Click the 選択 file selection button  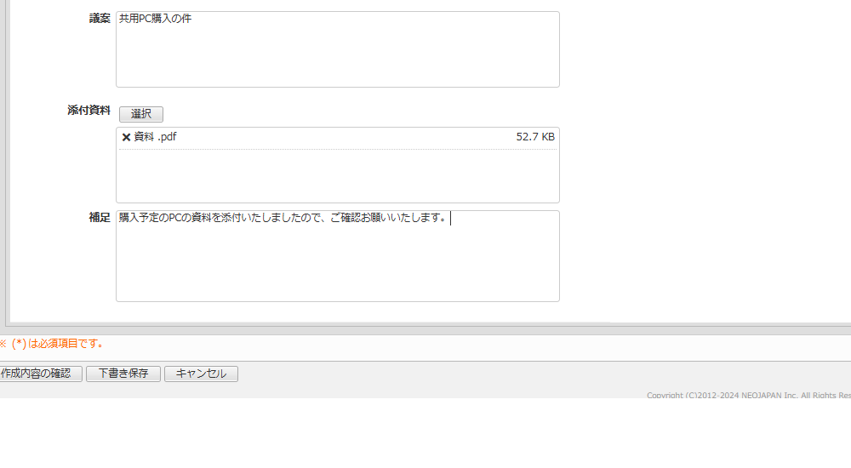click(x=141, y=114)
